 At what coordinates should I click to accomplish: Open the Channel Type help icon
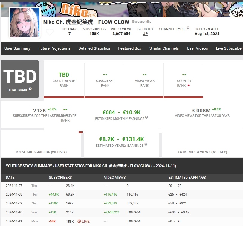click(x=188, y=28)
